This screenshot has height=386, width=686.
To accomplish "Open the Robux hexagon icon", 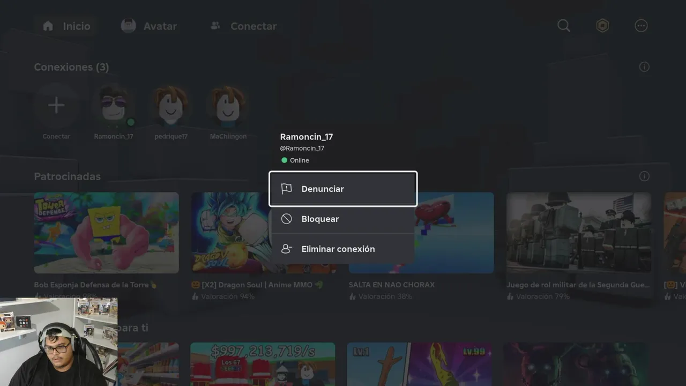I will [602, 26].
